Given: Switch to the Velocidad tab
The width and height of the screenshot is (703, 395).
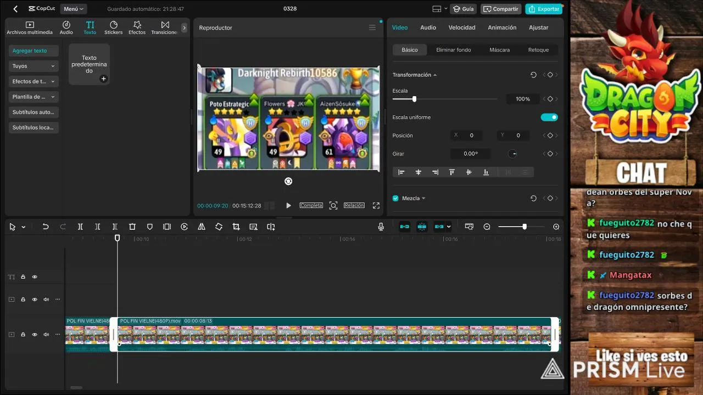Looking at the screenshot, I should click(462, 27).
